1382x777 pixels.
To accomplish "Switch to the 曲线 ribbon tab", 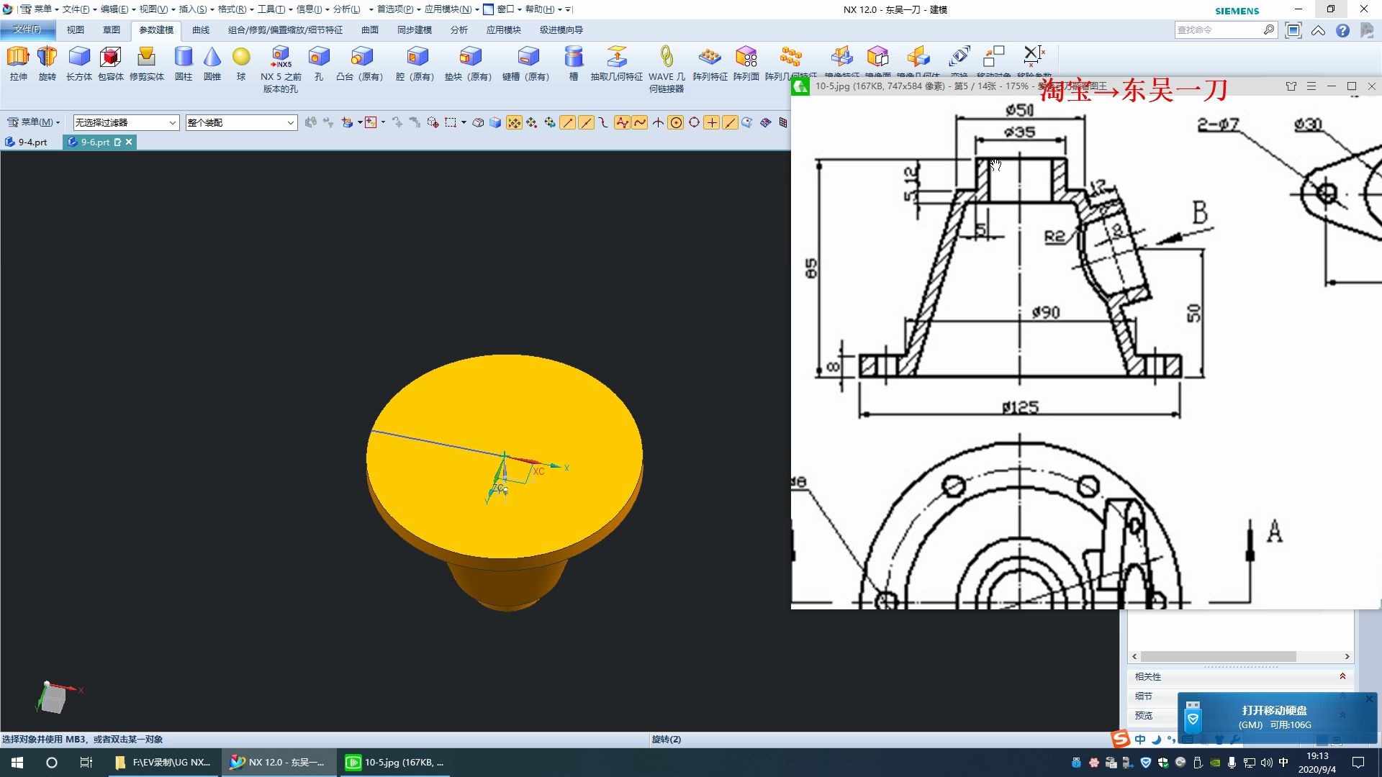I will coord(201,30).
